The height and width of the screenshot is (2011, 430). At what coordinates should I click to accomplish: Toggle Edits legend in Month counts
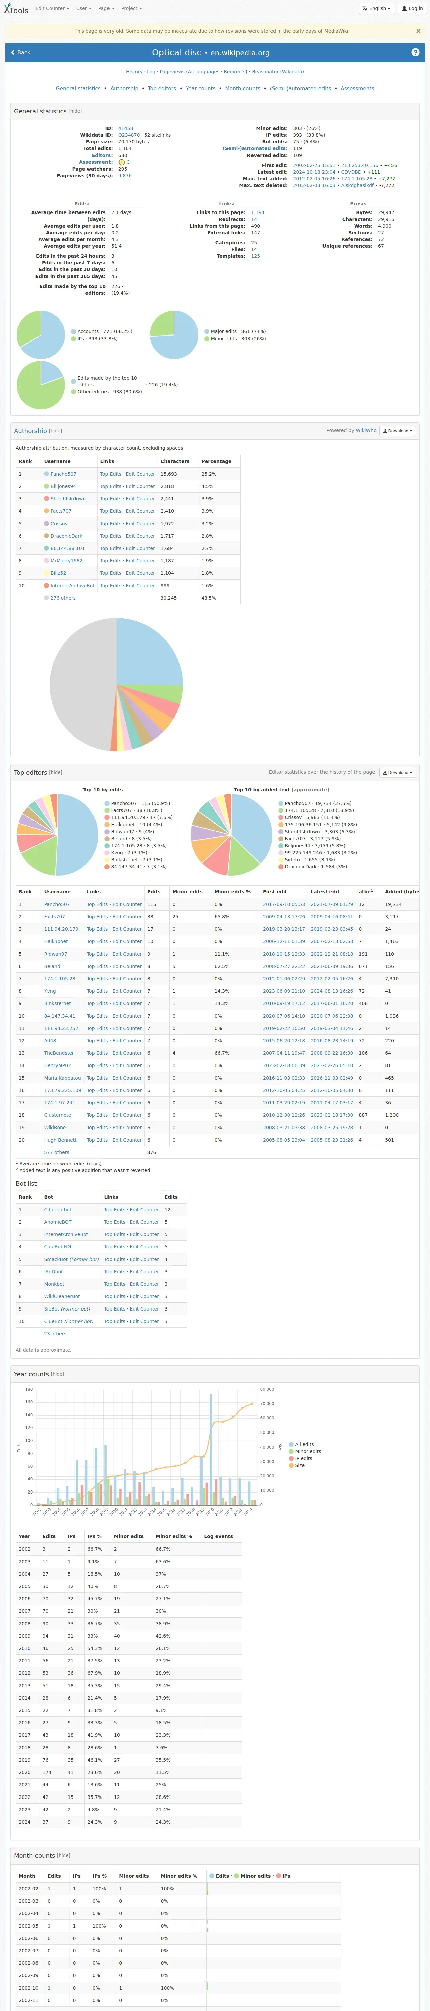(219, 1876)
